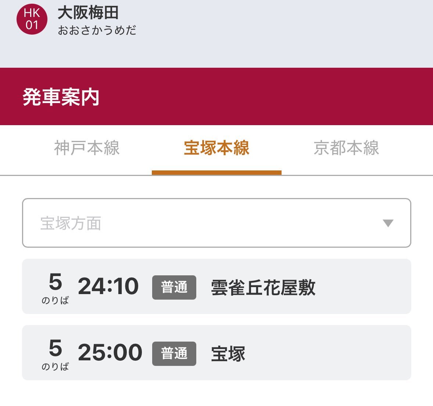
Task: Switch to the 京都本線 tab
Action: (346, 148)
